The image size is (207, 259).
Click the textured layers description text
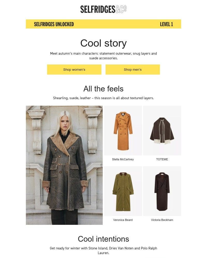click(103, 98)
